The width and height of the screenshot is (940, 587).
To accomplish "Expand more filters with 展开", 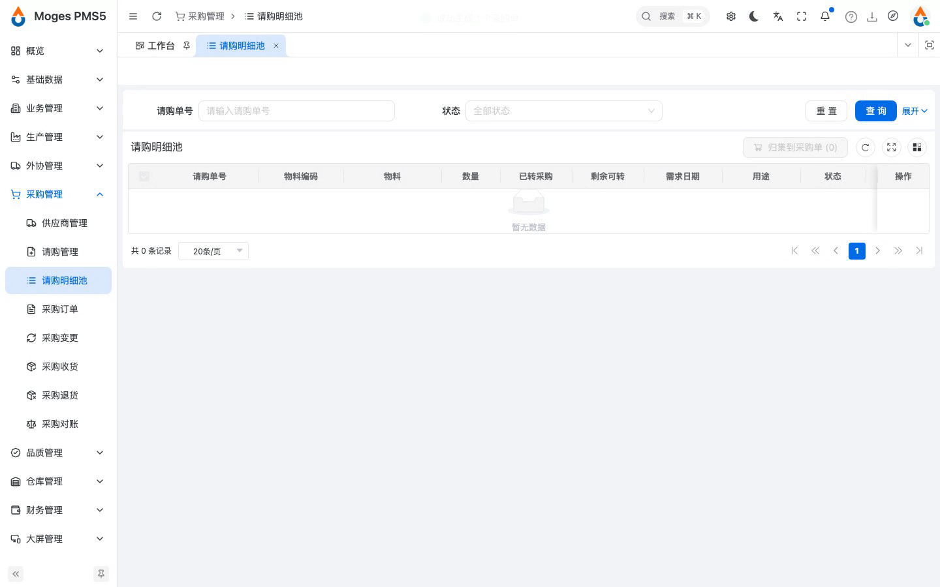I will pos(915,111).
